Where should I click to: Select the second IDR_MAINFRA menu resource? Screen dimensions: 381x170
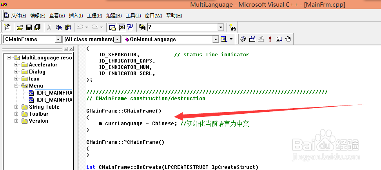(54, 100)
